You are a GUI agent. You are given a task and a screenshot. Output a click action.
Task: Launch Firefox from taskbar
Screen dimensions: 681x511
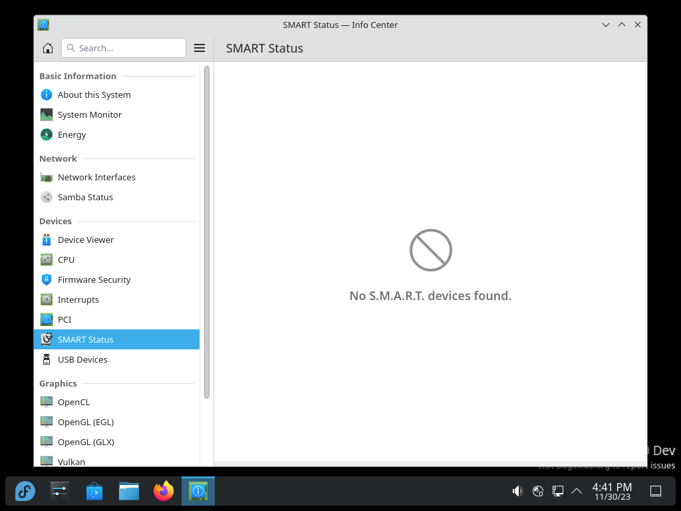(x=164, y=492)
